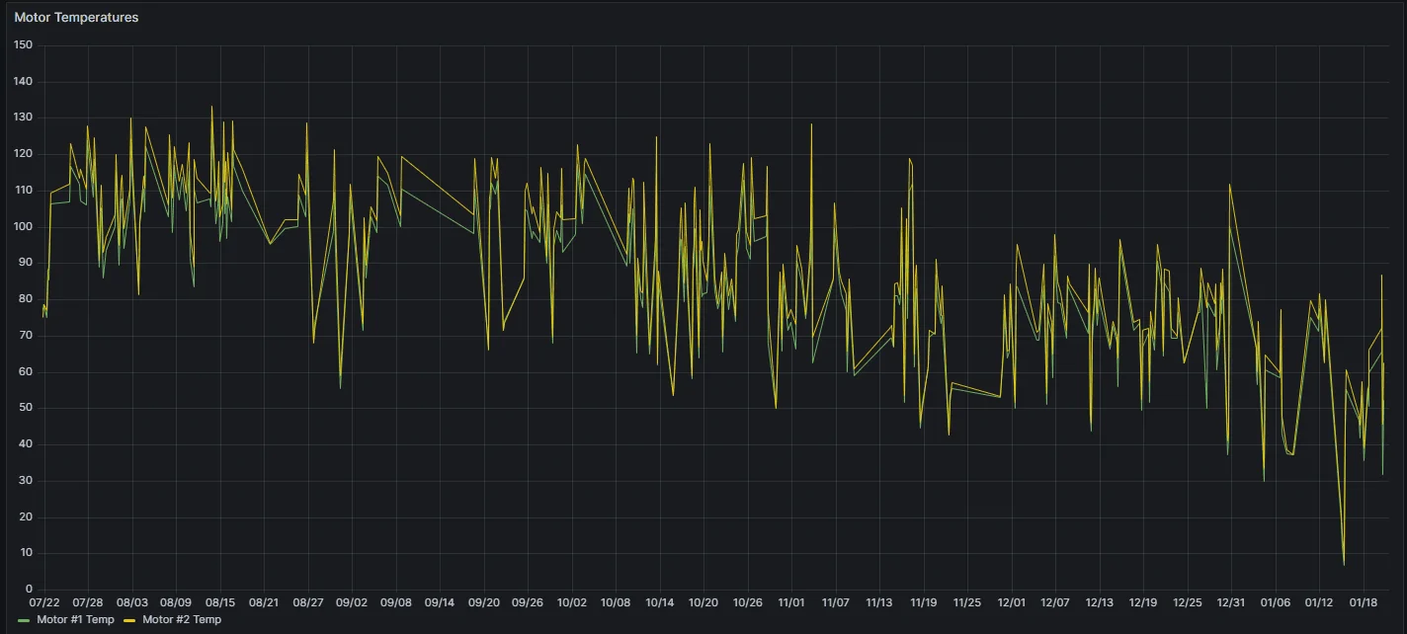Click the 01/18 x-axis date label
1407x634 pixels.
tap(1363, 601)
